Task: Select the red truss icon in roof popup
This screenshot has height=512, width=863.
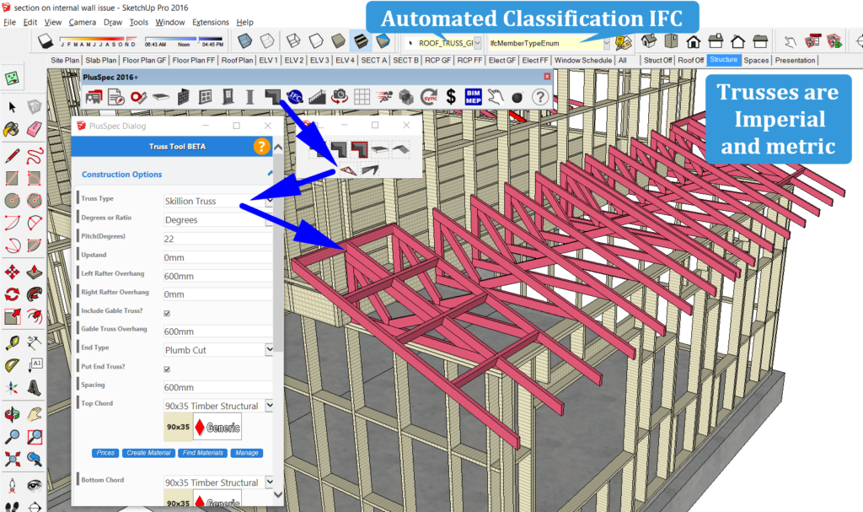Action: pyautogui.click(x=347, y=170)
